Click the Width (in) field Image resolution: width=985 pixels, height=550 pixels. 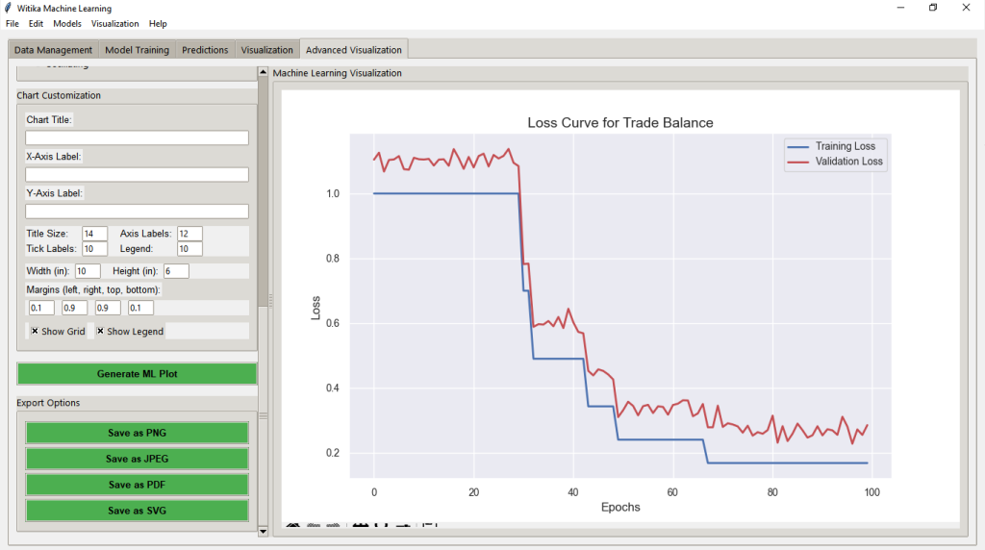tap(88, 271)
